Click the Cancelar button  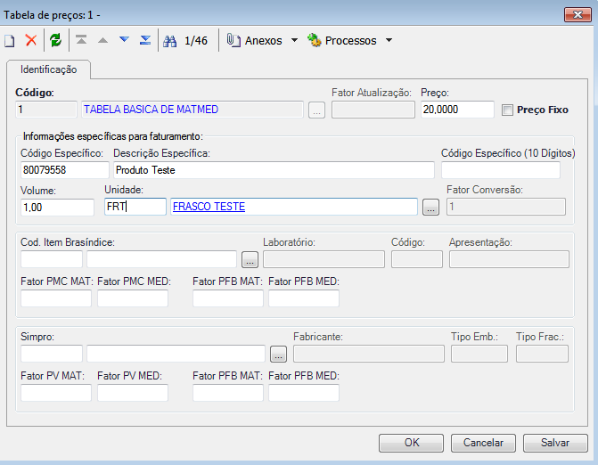(x=483, y=443)
